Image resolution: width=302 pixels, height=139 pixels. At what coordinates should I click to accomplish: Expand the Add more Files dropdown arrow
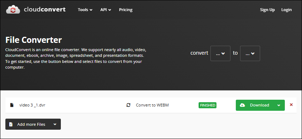pyautogui.click(x=55, y=124)
